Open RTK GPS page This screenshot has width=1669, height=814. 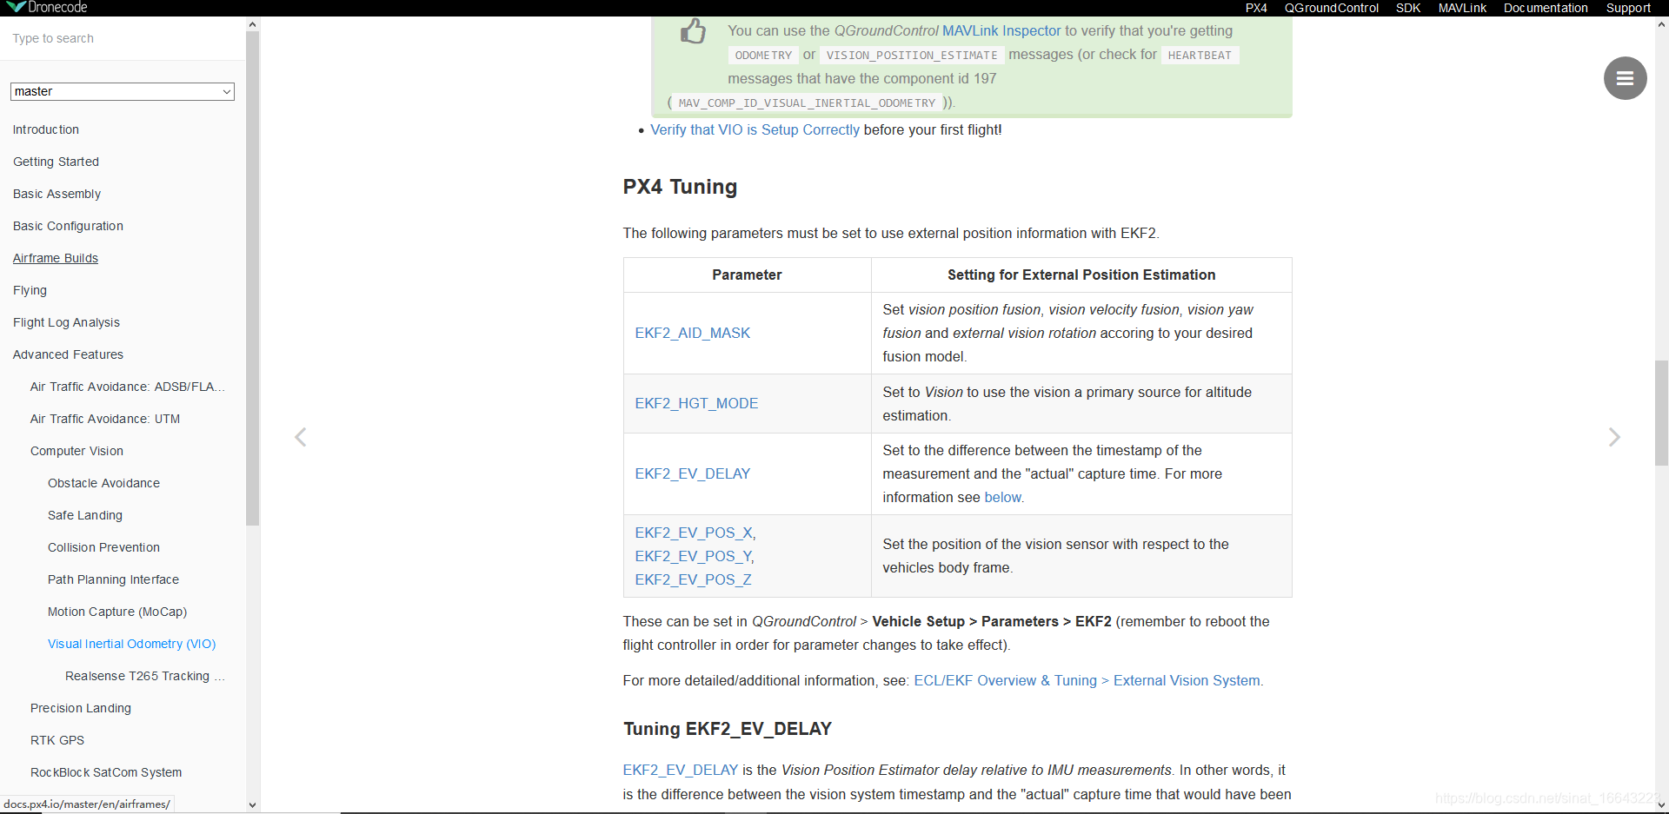point(57,740)
